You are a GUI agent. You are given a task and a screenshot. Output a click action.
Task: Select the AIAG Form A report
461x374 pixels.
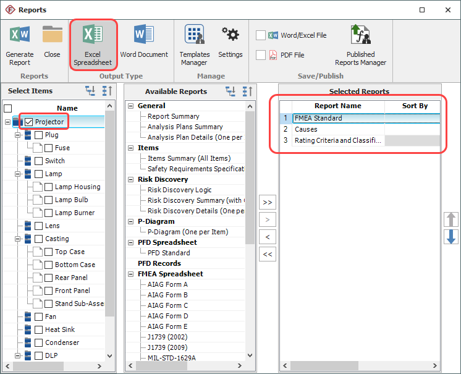167,284
